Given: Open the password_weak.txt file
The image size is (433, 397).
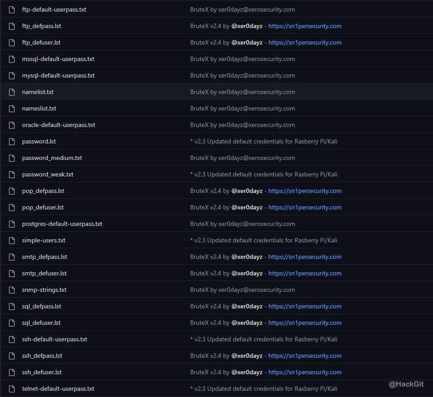Looking at the screenshot, I should pyautogui.click(x=48, y=175).
